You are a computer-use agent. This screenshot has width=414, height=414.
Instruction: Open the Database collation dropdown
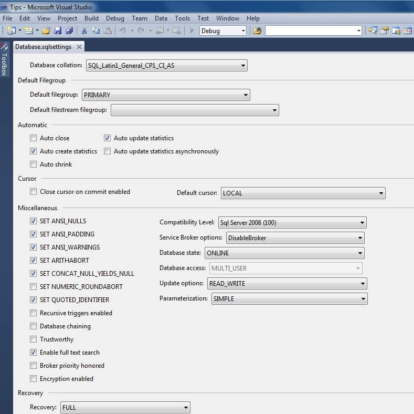pos(167,66)
